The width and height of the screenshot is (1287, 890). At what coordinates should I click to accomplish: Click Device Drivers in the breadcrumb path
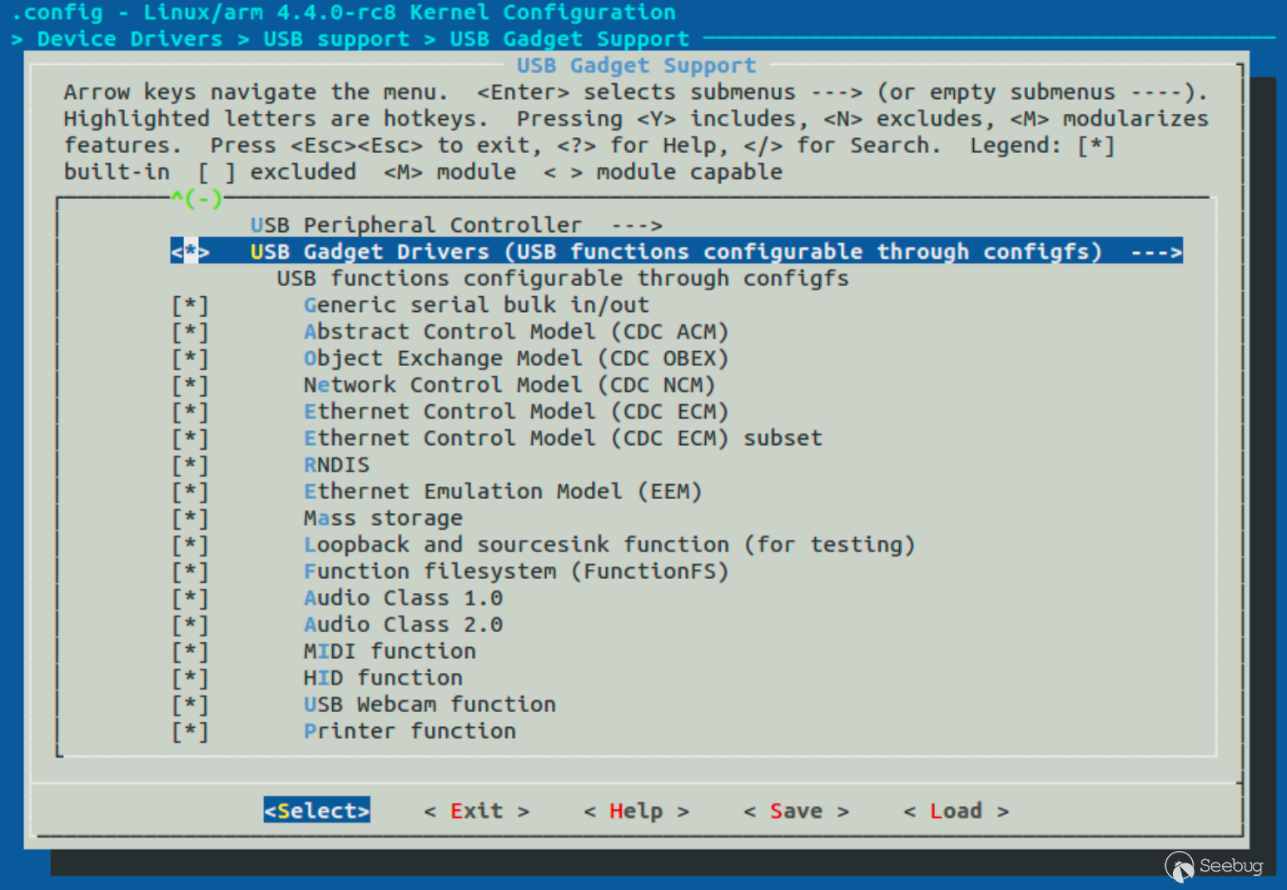tap(130, 39)
